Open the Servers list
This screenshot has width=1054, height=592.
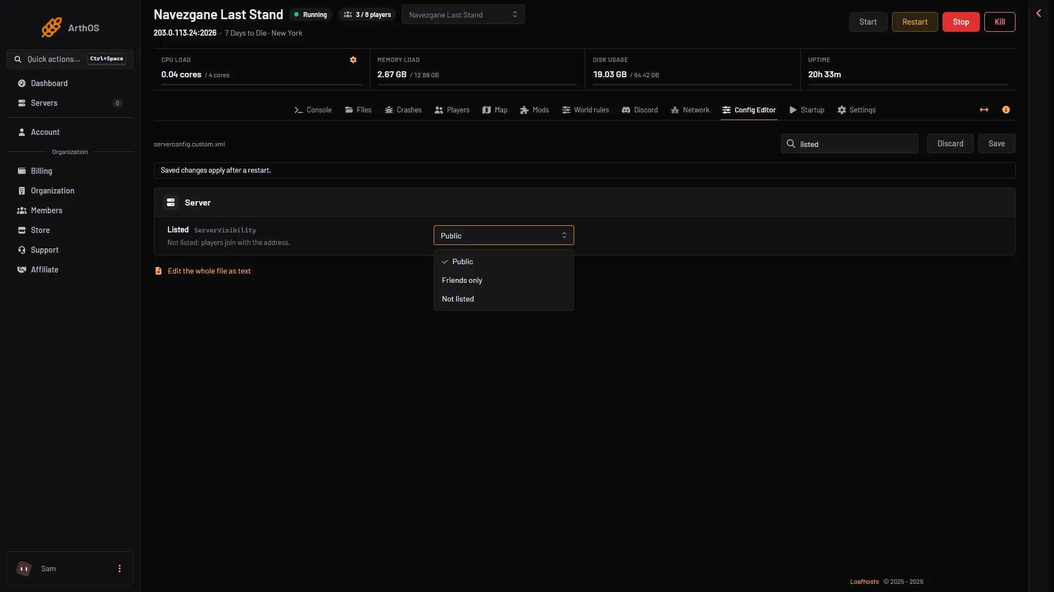point(70,103)
